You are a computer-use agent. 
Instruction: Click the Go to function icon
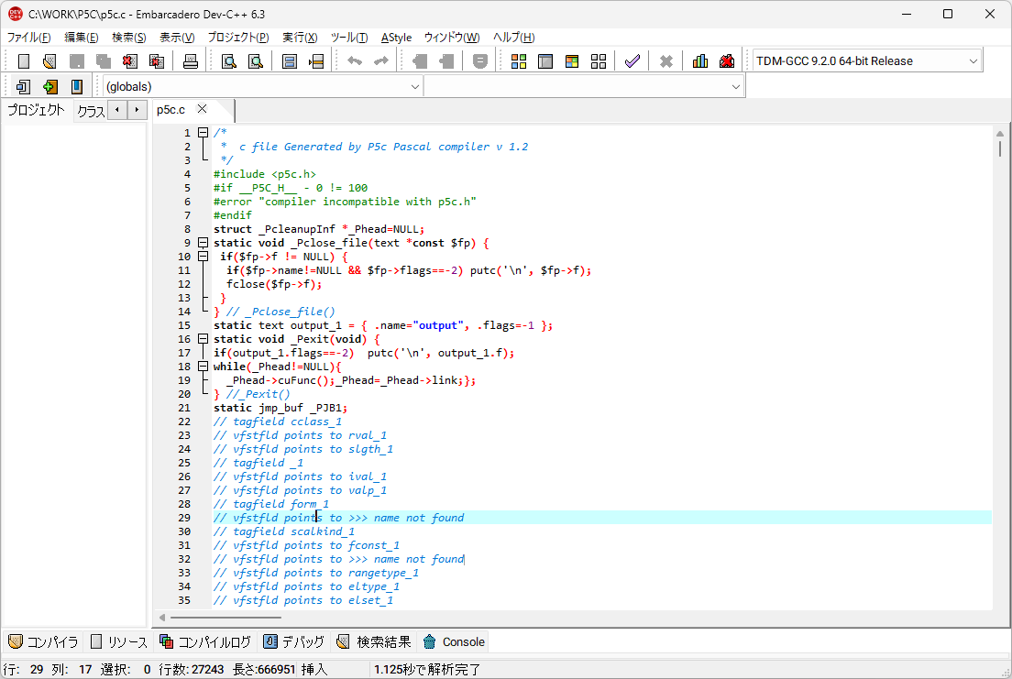click(x=289, y=61)
